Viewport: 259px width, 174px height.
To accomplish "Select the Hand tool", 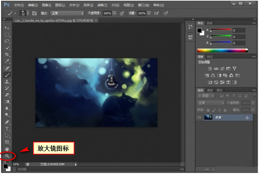I will pos(7,149).
